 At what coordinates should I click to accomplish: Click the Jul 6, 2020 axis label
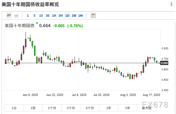pos(79,95)
